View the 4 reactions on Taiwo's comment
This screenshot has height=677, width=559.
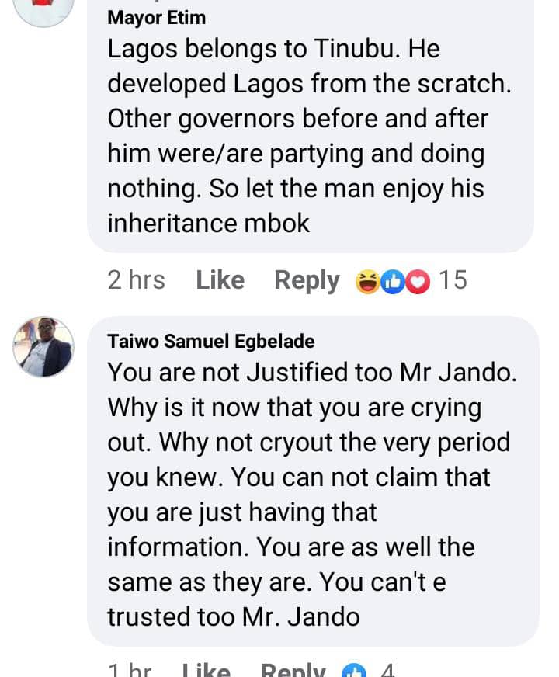point(387,671)
